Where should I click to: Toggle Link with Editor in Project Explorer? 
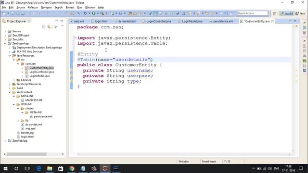[x=49, y=27]
